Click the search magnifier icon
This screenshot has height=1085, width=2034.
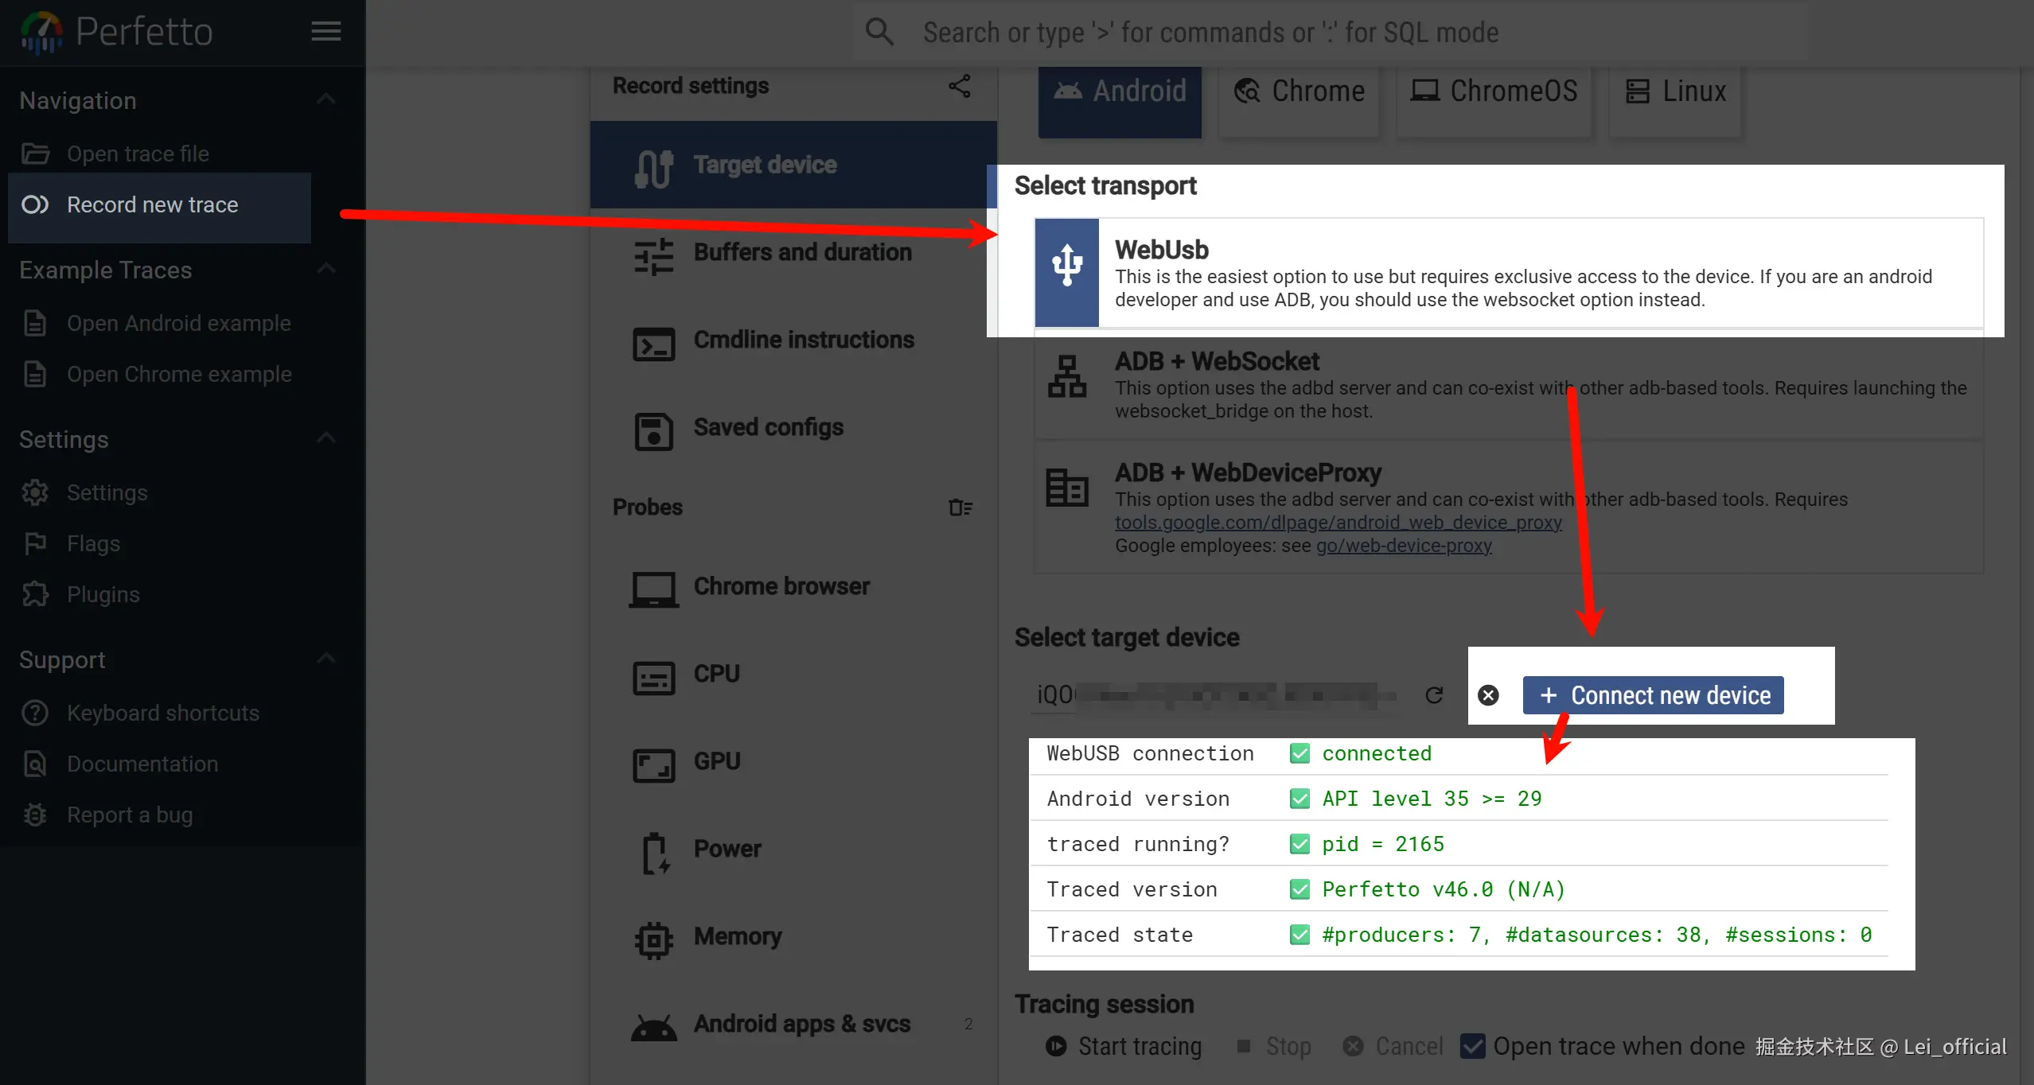tap(879, 33)
